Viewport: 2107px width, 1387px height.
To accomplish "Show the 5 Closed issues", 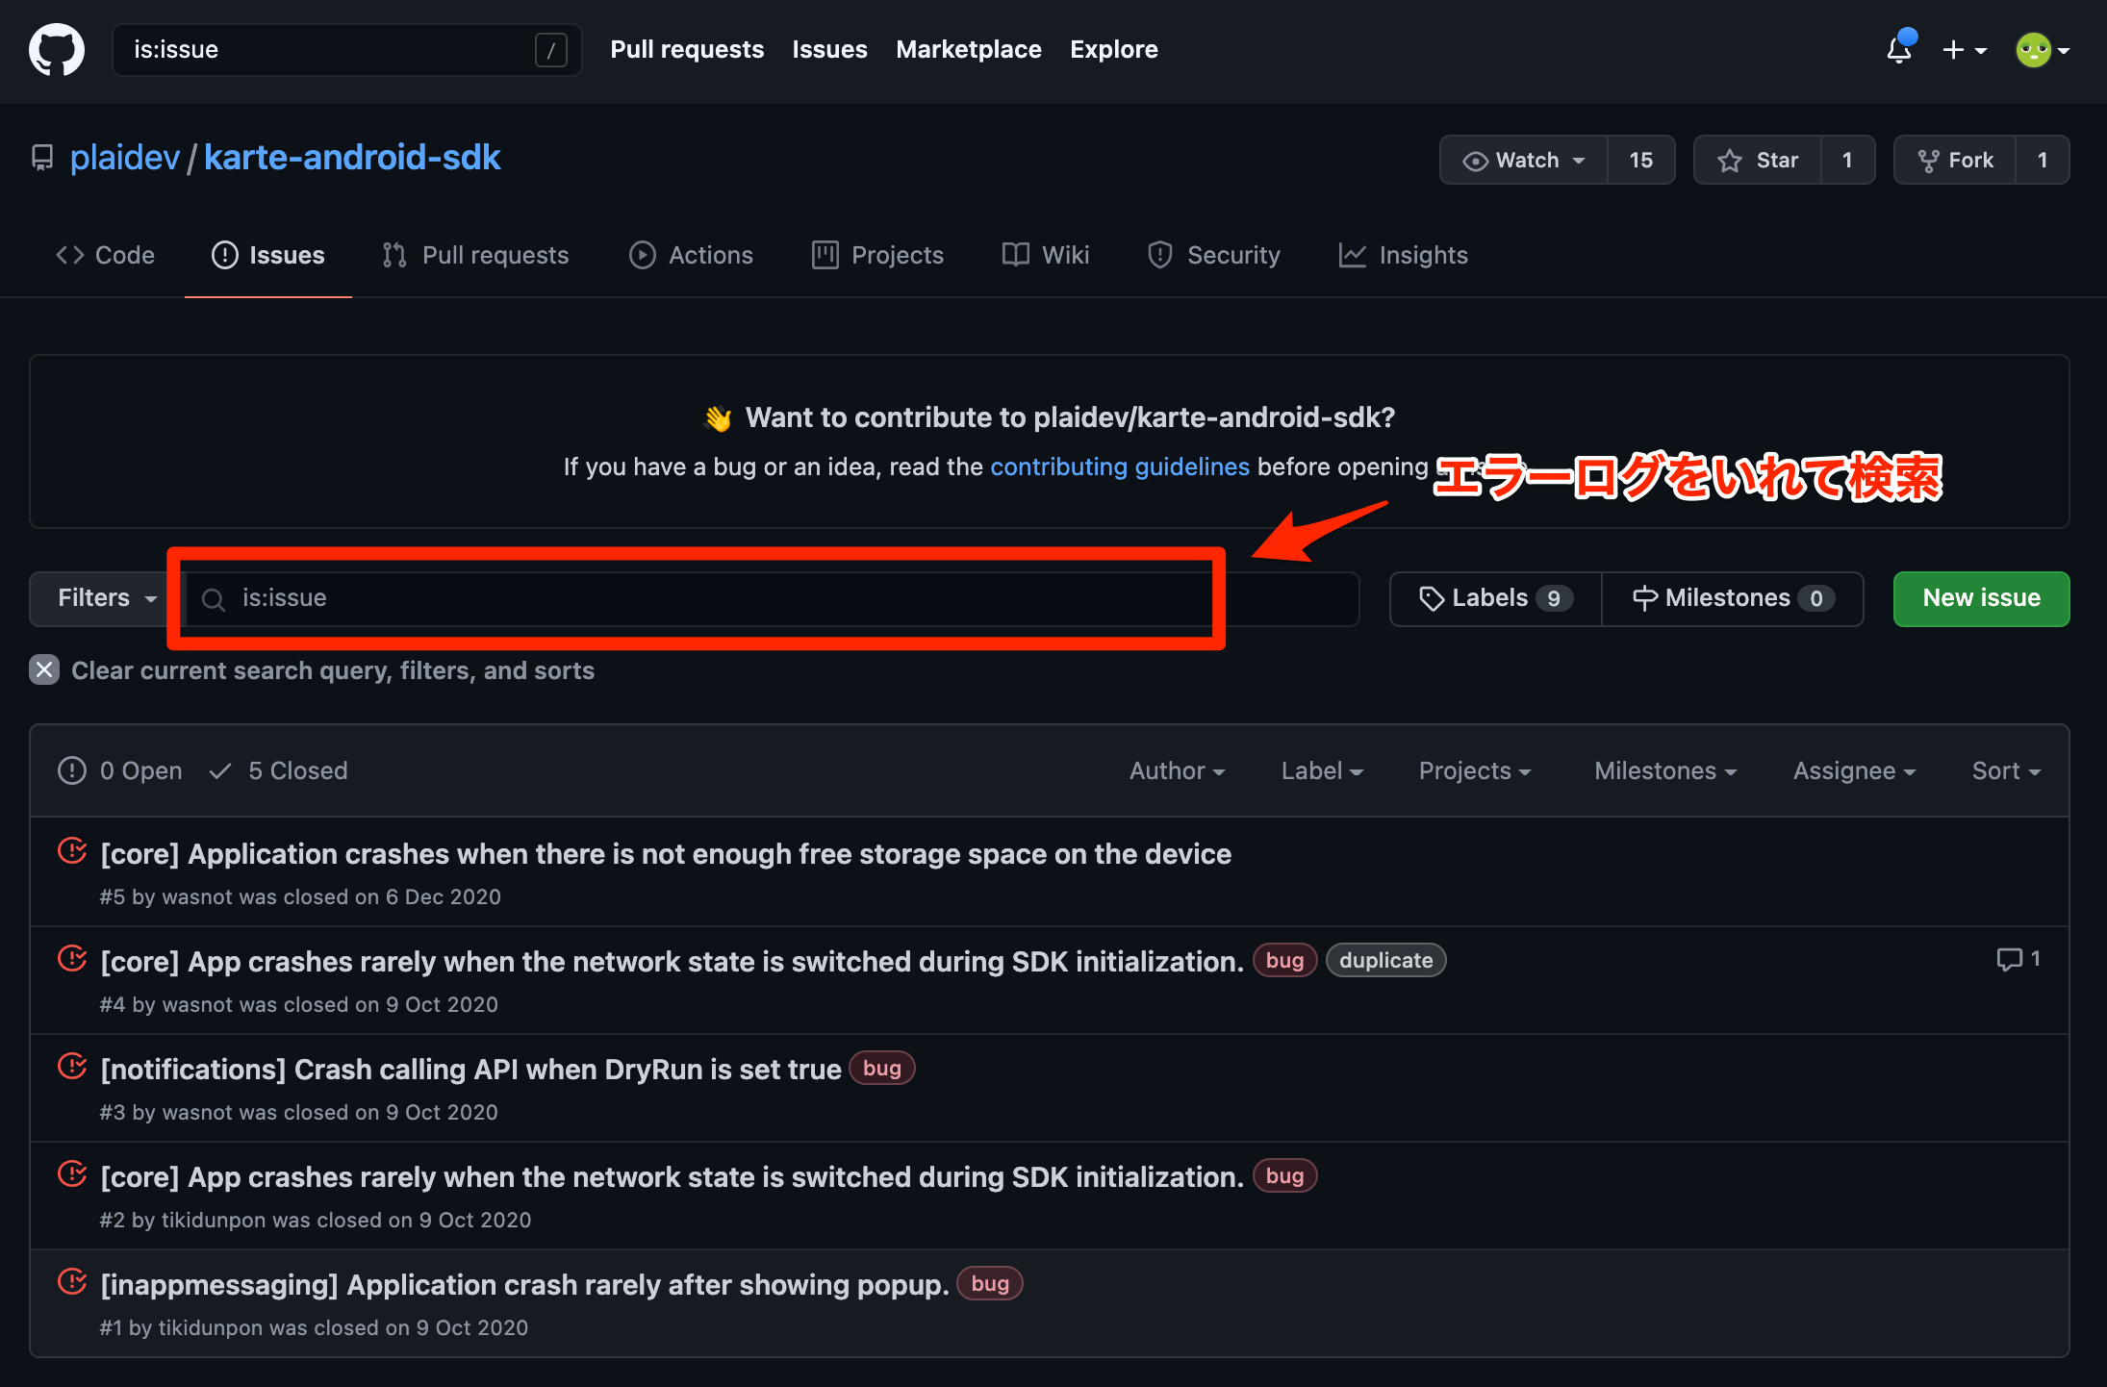I will [279, 770].
